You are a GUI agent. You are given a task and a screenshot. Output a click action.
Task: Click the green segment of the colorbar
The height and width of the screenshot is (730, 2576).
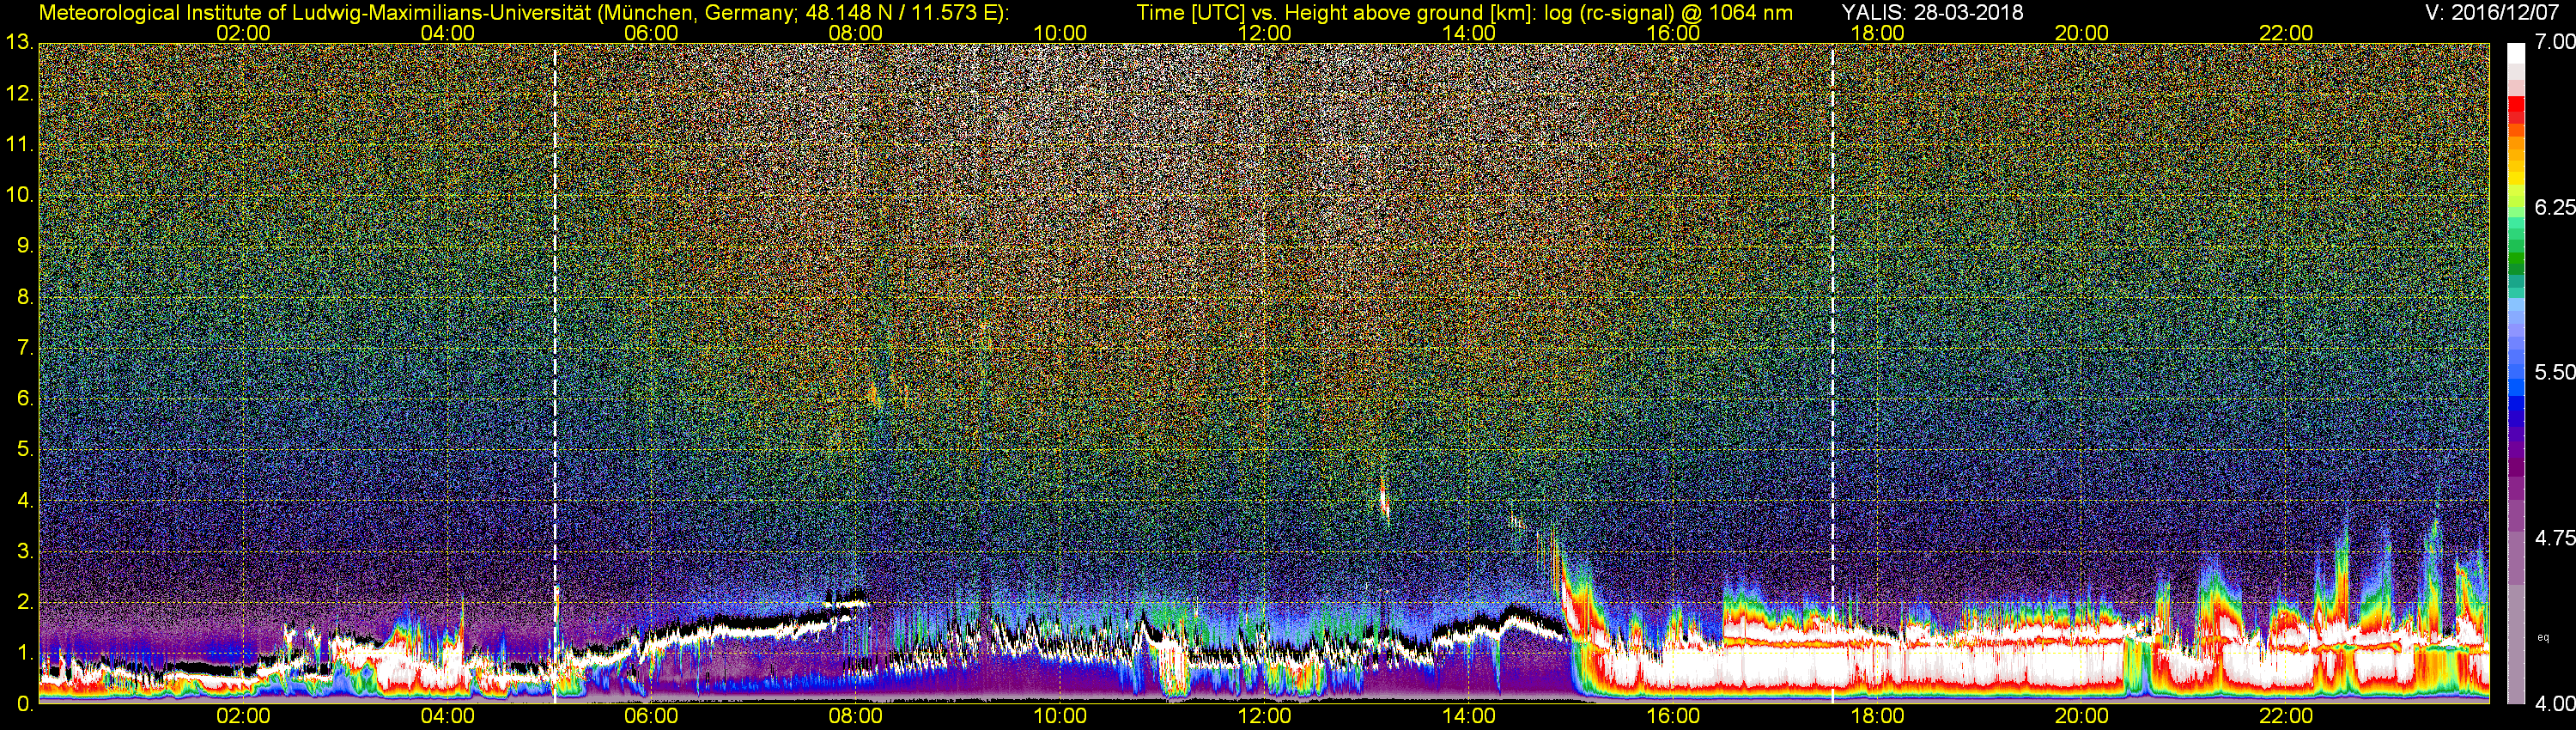2516,258
